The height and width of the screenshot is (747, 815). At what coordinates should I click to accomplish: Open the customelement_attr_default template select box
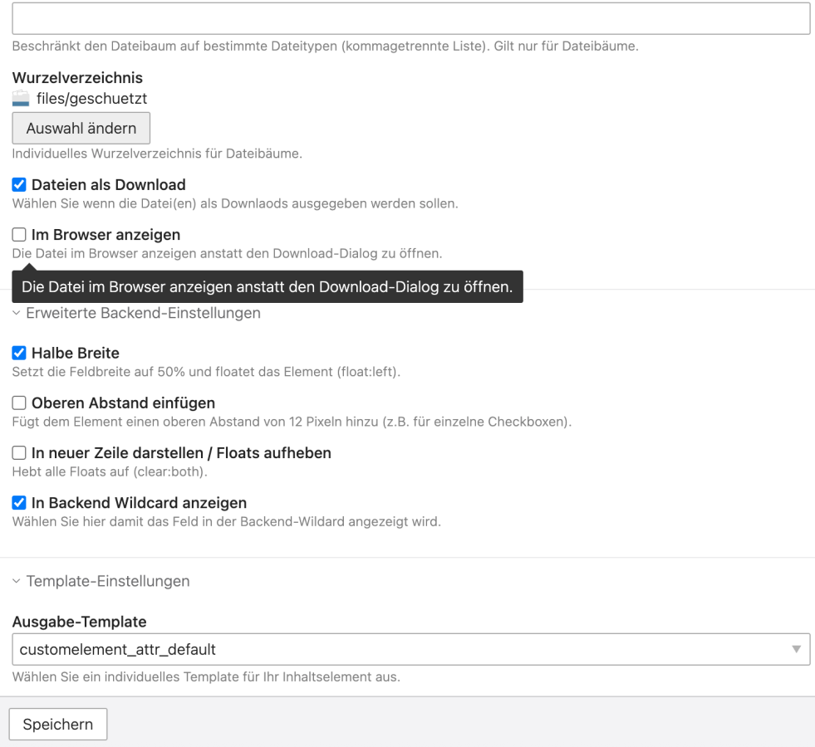[399, 649]
